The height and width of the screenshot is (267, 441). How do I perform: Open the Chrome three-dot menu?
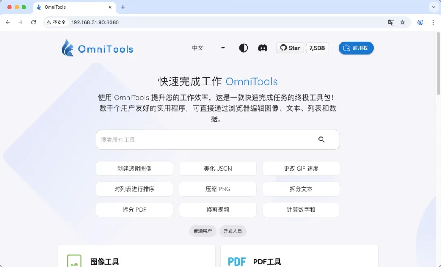[x=433, y=22]
